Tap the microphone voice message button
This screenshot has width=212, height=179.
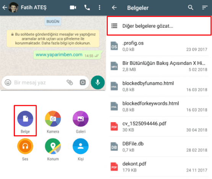98,82
